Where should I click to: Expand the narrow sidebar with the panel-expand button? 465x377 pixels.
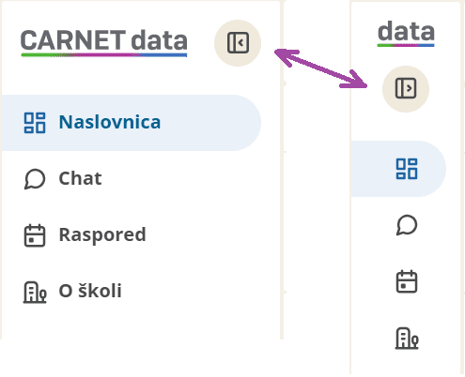406,89
